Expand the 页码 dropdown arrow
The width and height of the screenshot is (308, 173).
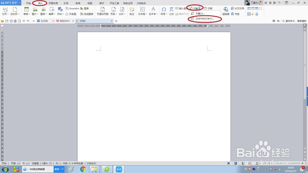[116, 14]
